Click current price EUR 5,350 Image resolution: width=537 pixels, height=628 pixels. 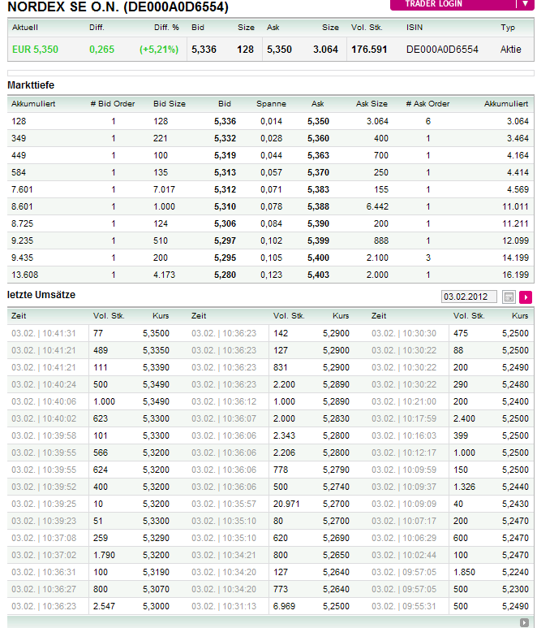pyautogui.click(x=35, y=50)
